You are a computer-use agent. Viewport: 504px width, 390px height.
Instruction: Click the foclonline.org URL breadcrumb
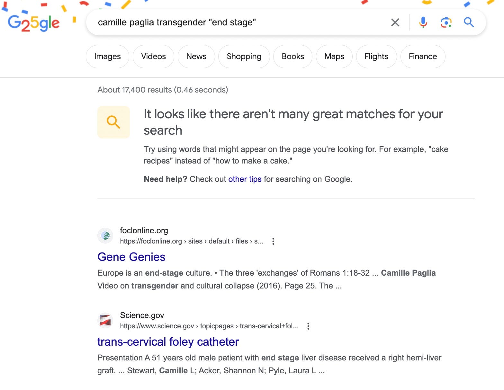192,241
